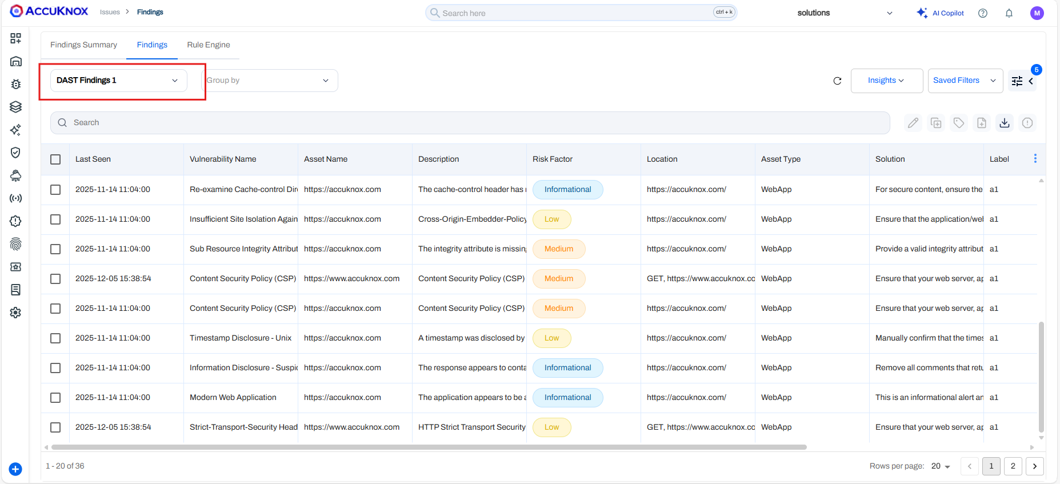The image size is (1060, 484).
Task: Go to page 2 of results
Action: (x=1013, y=466)
